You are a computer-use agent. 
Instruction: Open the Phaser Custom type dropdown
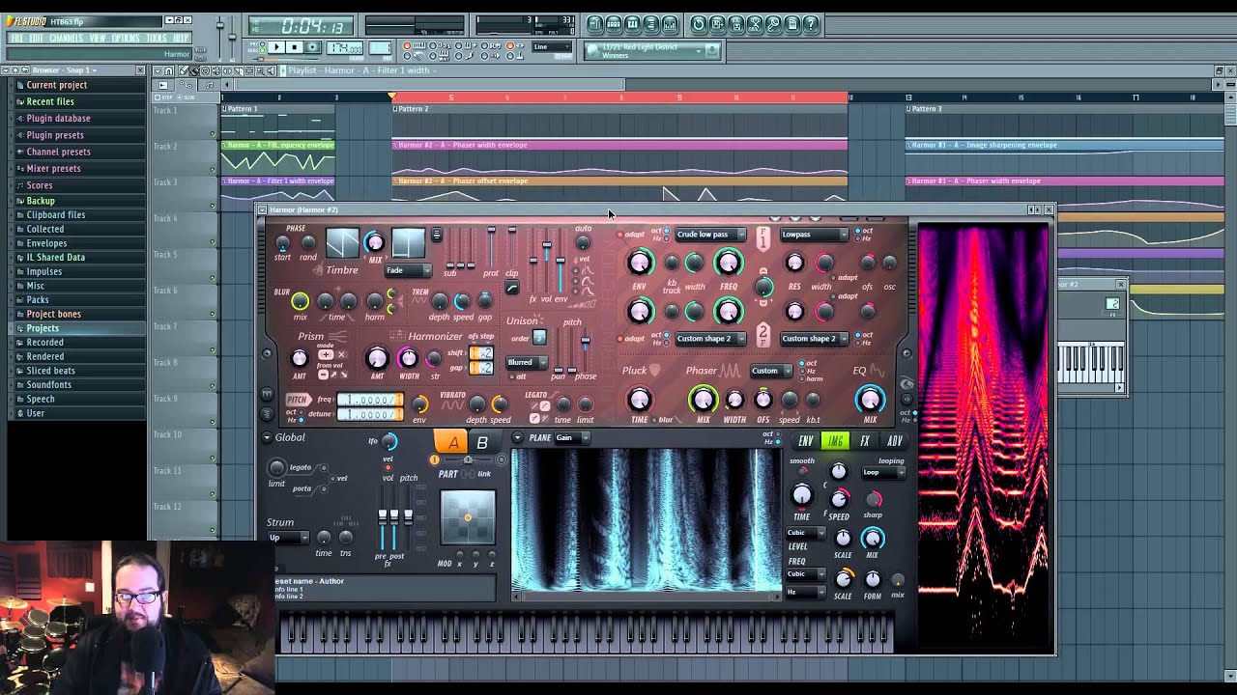pos(771,371)
